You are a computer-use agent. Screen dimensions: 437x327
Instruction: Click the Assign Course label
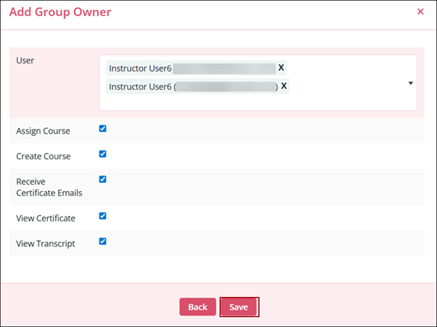tap(43, 131)
